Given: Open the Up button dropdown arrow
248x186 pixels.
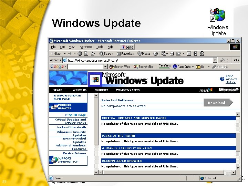Looking at the screenshot, I should coord(208,67).
